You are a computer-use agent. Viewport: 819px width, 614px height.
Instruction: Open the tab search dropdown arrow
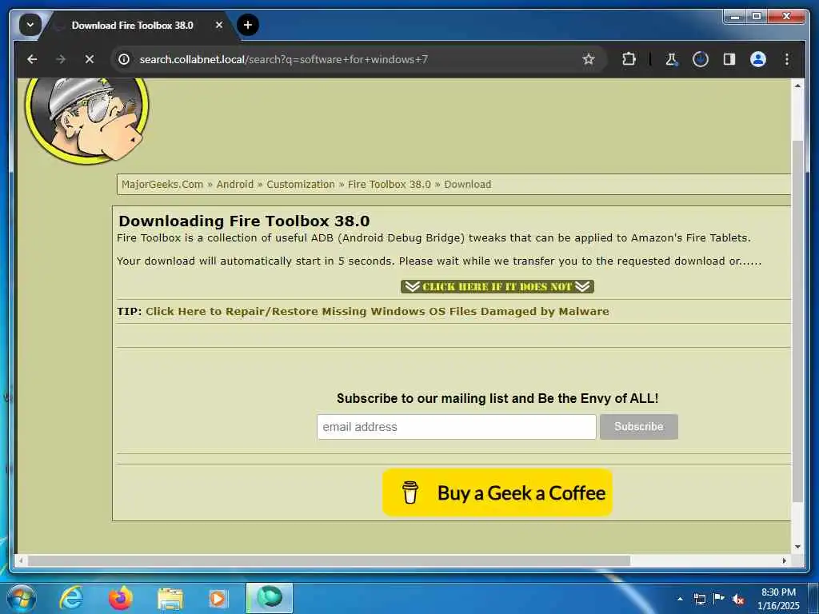tap(30, 25)
